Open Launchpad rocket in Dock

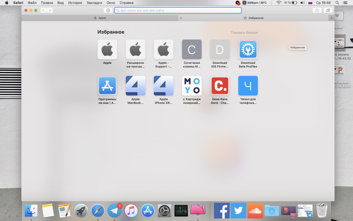(x=81, y=211)
